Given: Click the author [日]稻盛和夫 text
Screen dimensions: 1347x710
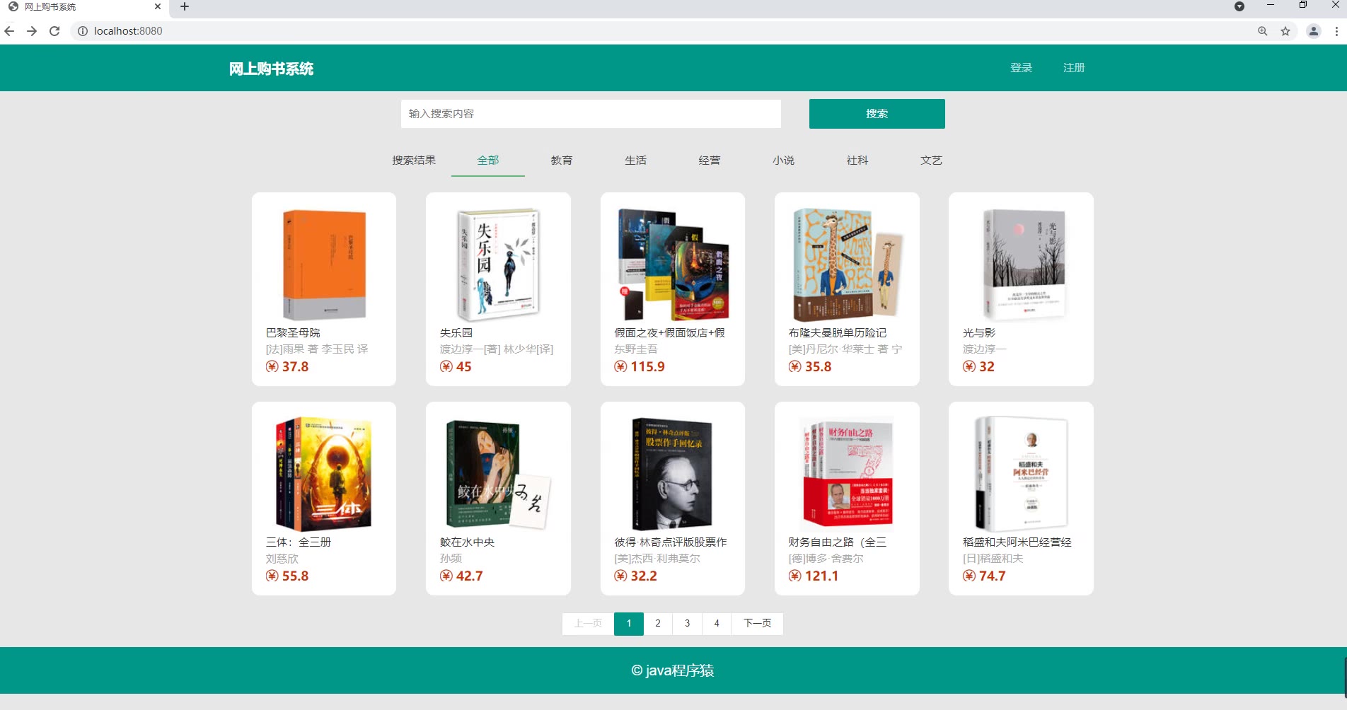Looking at the screenshot, I should (x=993, y=559).
